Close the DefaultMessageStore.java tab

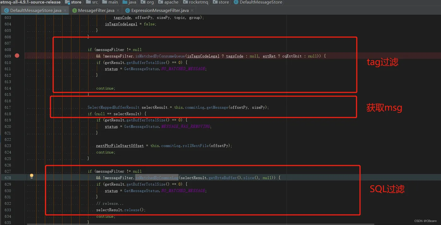tap(65, 10)
